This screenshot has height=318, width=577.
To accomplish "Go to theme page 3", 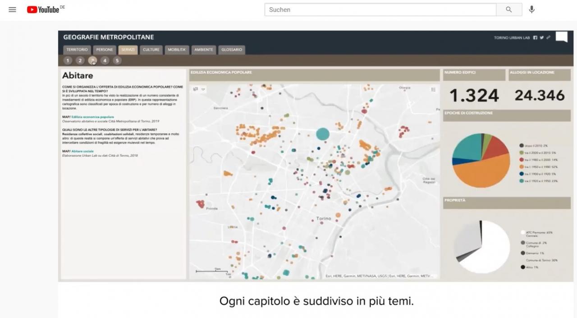I will [92, 60].
